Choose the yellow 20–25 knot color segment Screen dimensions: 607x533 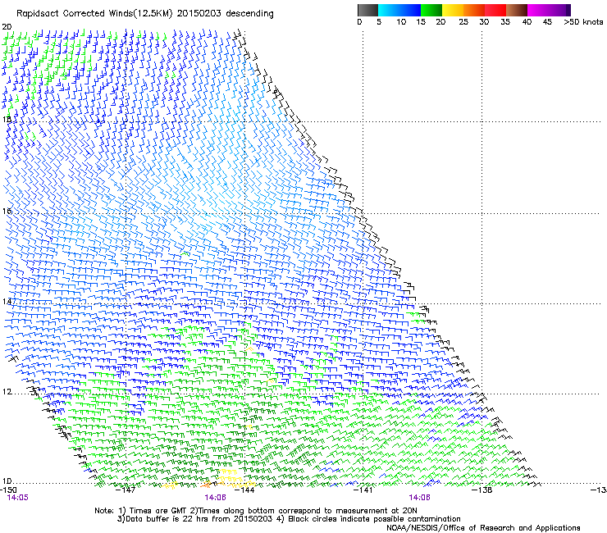pos(453,10)
